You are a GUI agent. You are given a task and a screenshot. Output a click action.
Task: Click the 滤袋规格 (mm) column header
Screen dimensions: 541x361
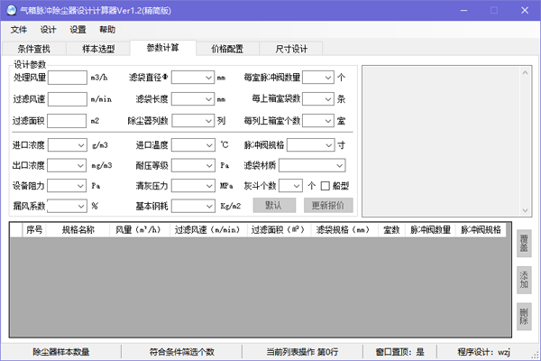click(x=344, y=230)
